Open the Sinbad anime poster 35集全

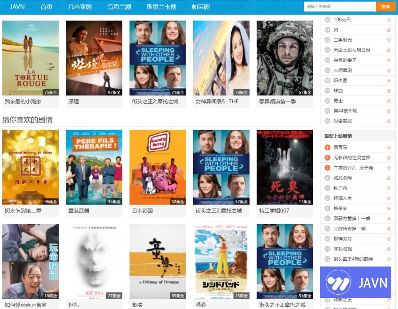[x=221, y=262]
